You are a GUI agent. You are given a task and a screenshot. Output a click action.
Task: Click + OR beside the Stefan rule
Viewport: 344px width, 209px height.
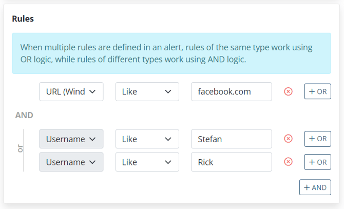point(317,139)
